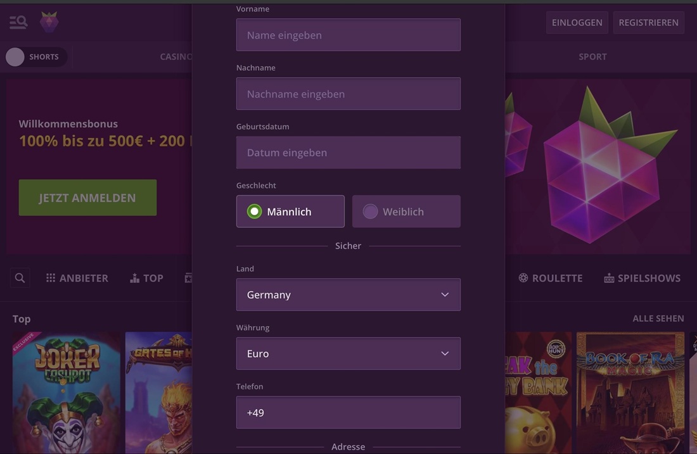Expand the Land dropdown showing Germany

(348, 294)
